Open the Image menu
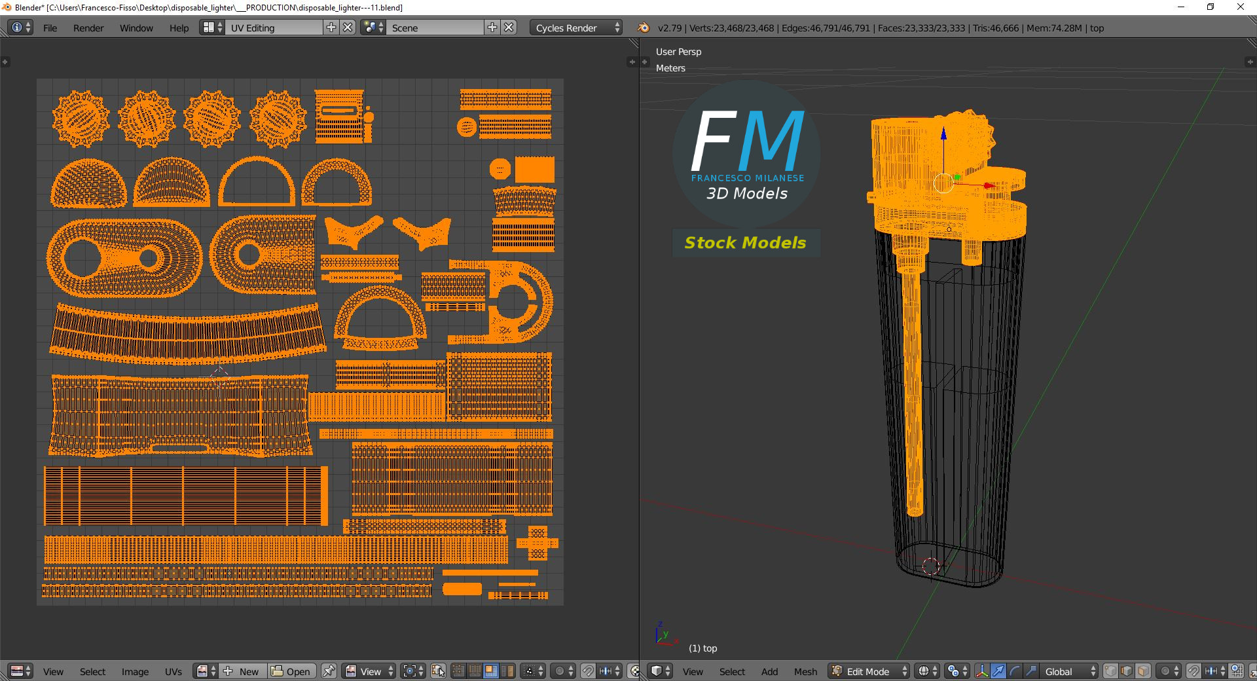 point(135,672)
